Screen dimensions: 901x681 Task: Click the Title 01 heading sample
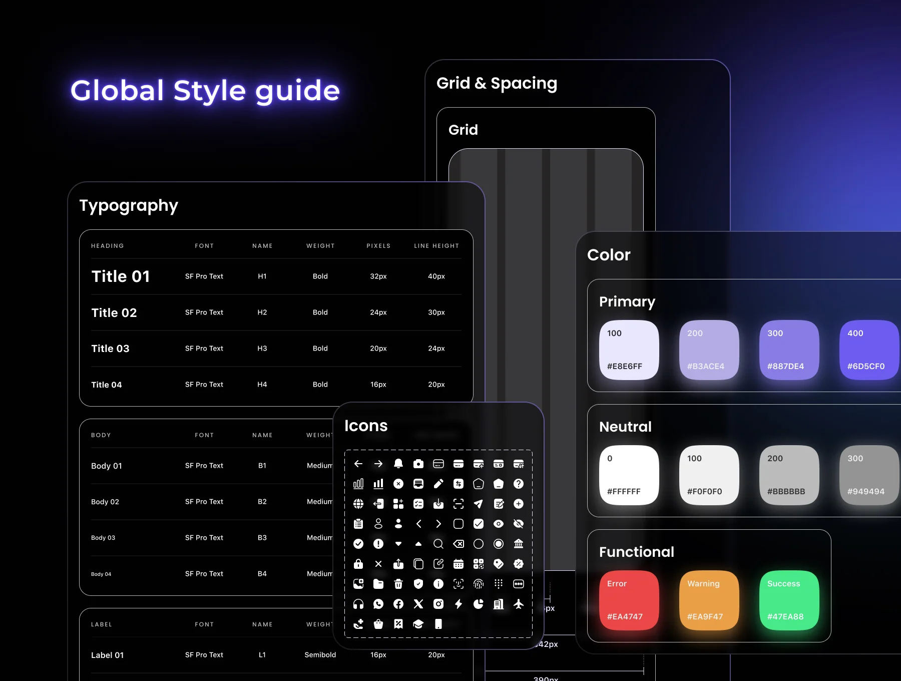[121, 276]
